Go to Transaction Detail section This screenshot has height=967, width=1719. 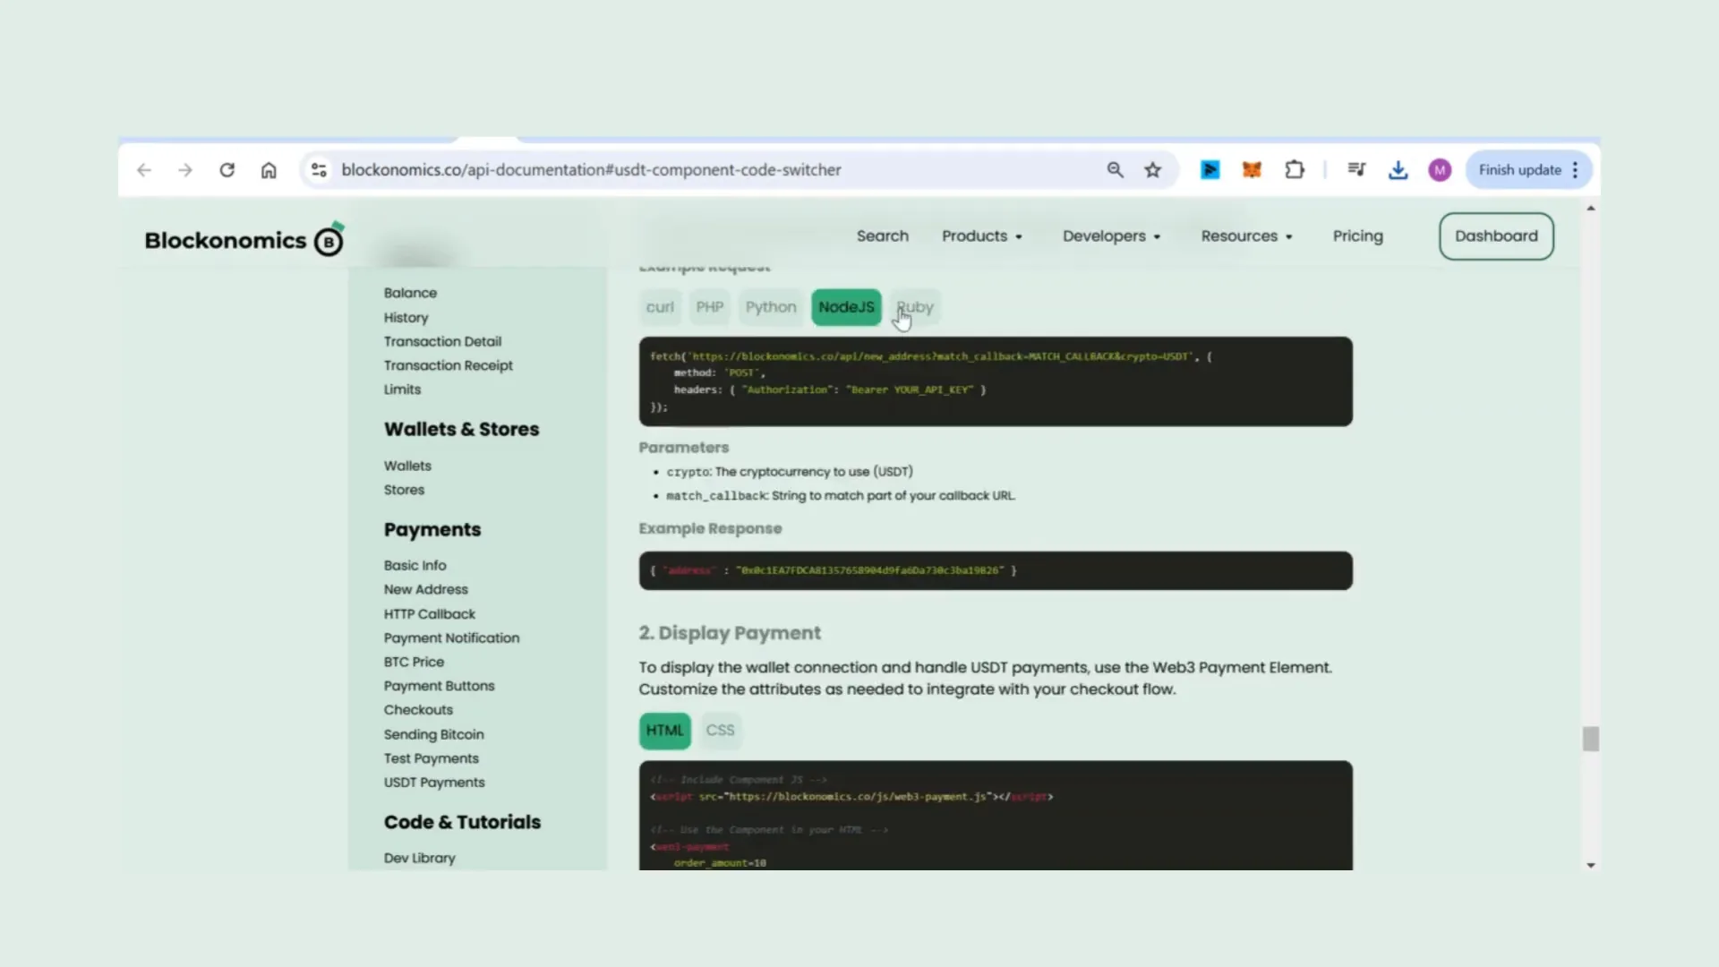pos(442,341)
